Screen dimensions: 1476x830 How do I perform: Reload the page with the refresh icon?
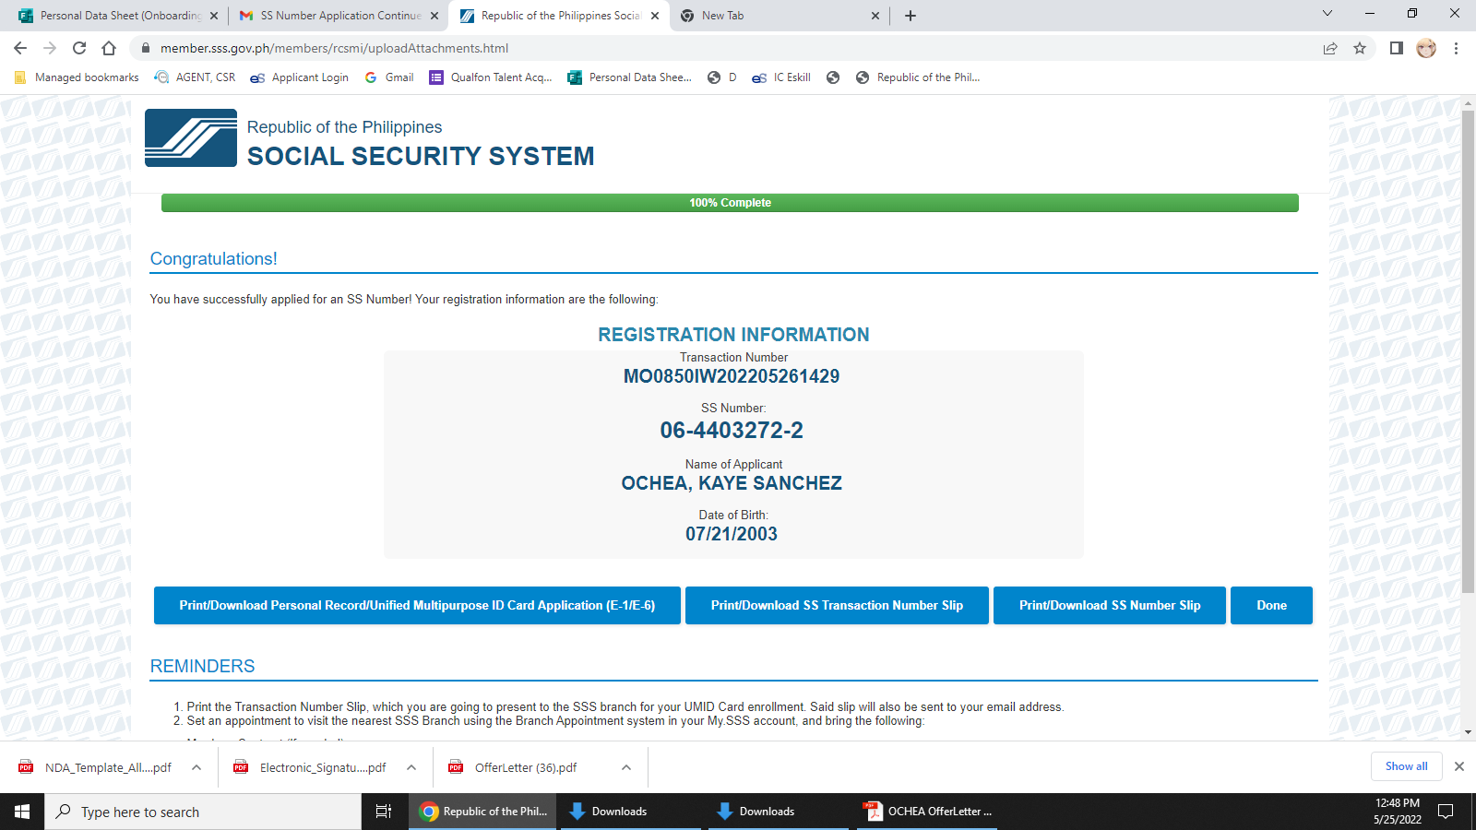(x=79, y=48)
